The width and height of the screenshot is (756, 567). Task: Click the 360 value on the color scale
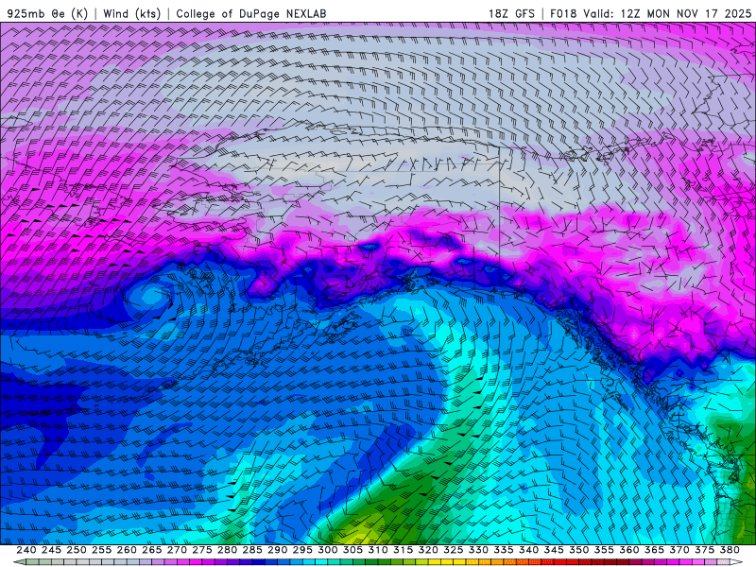click(628, 550)
